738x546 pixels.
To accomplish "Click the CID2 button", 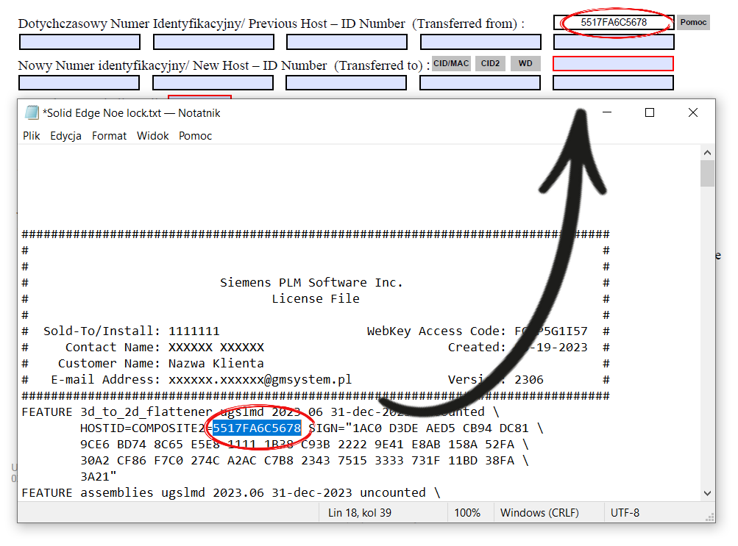I will click(x=490, y=63).
